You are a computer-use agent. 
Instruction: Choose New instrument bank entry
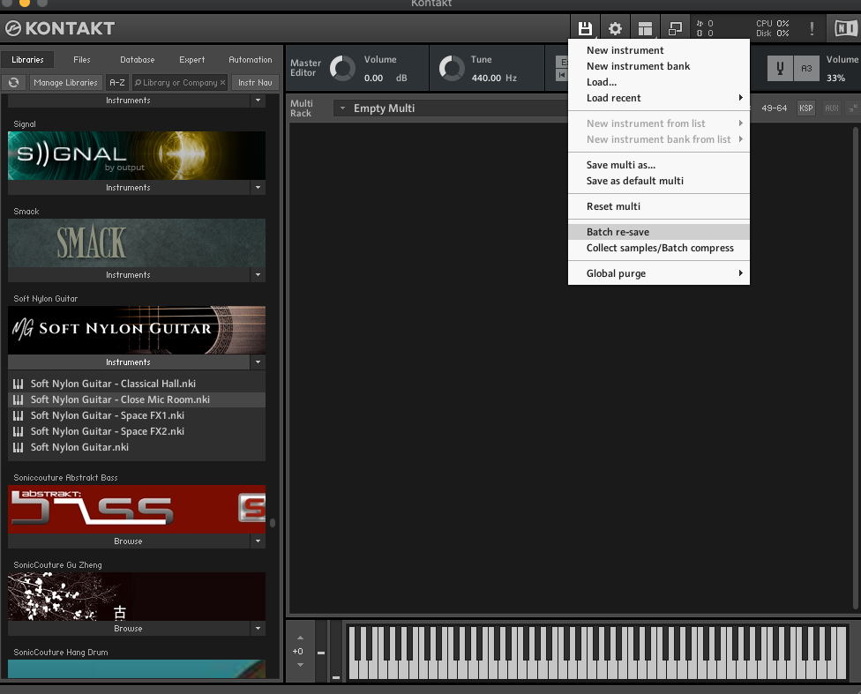tap(659, 66)
